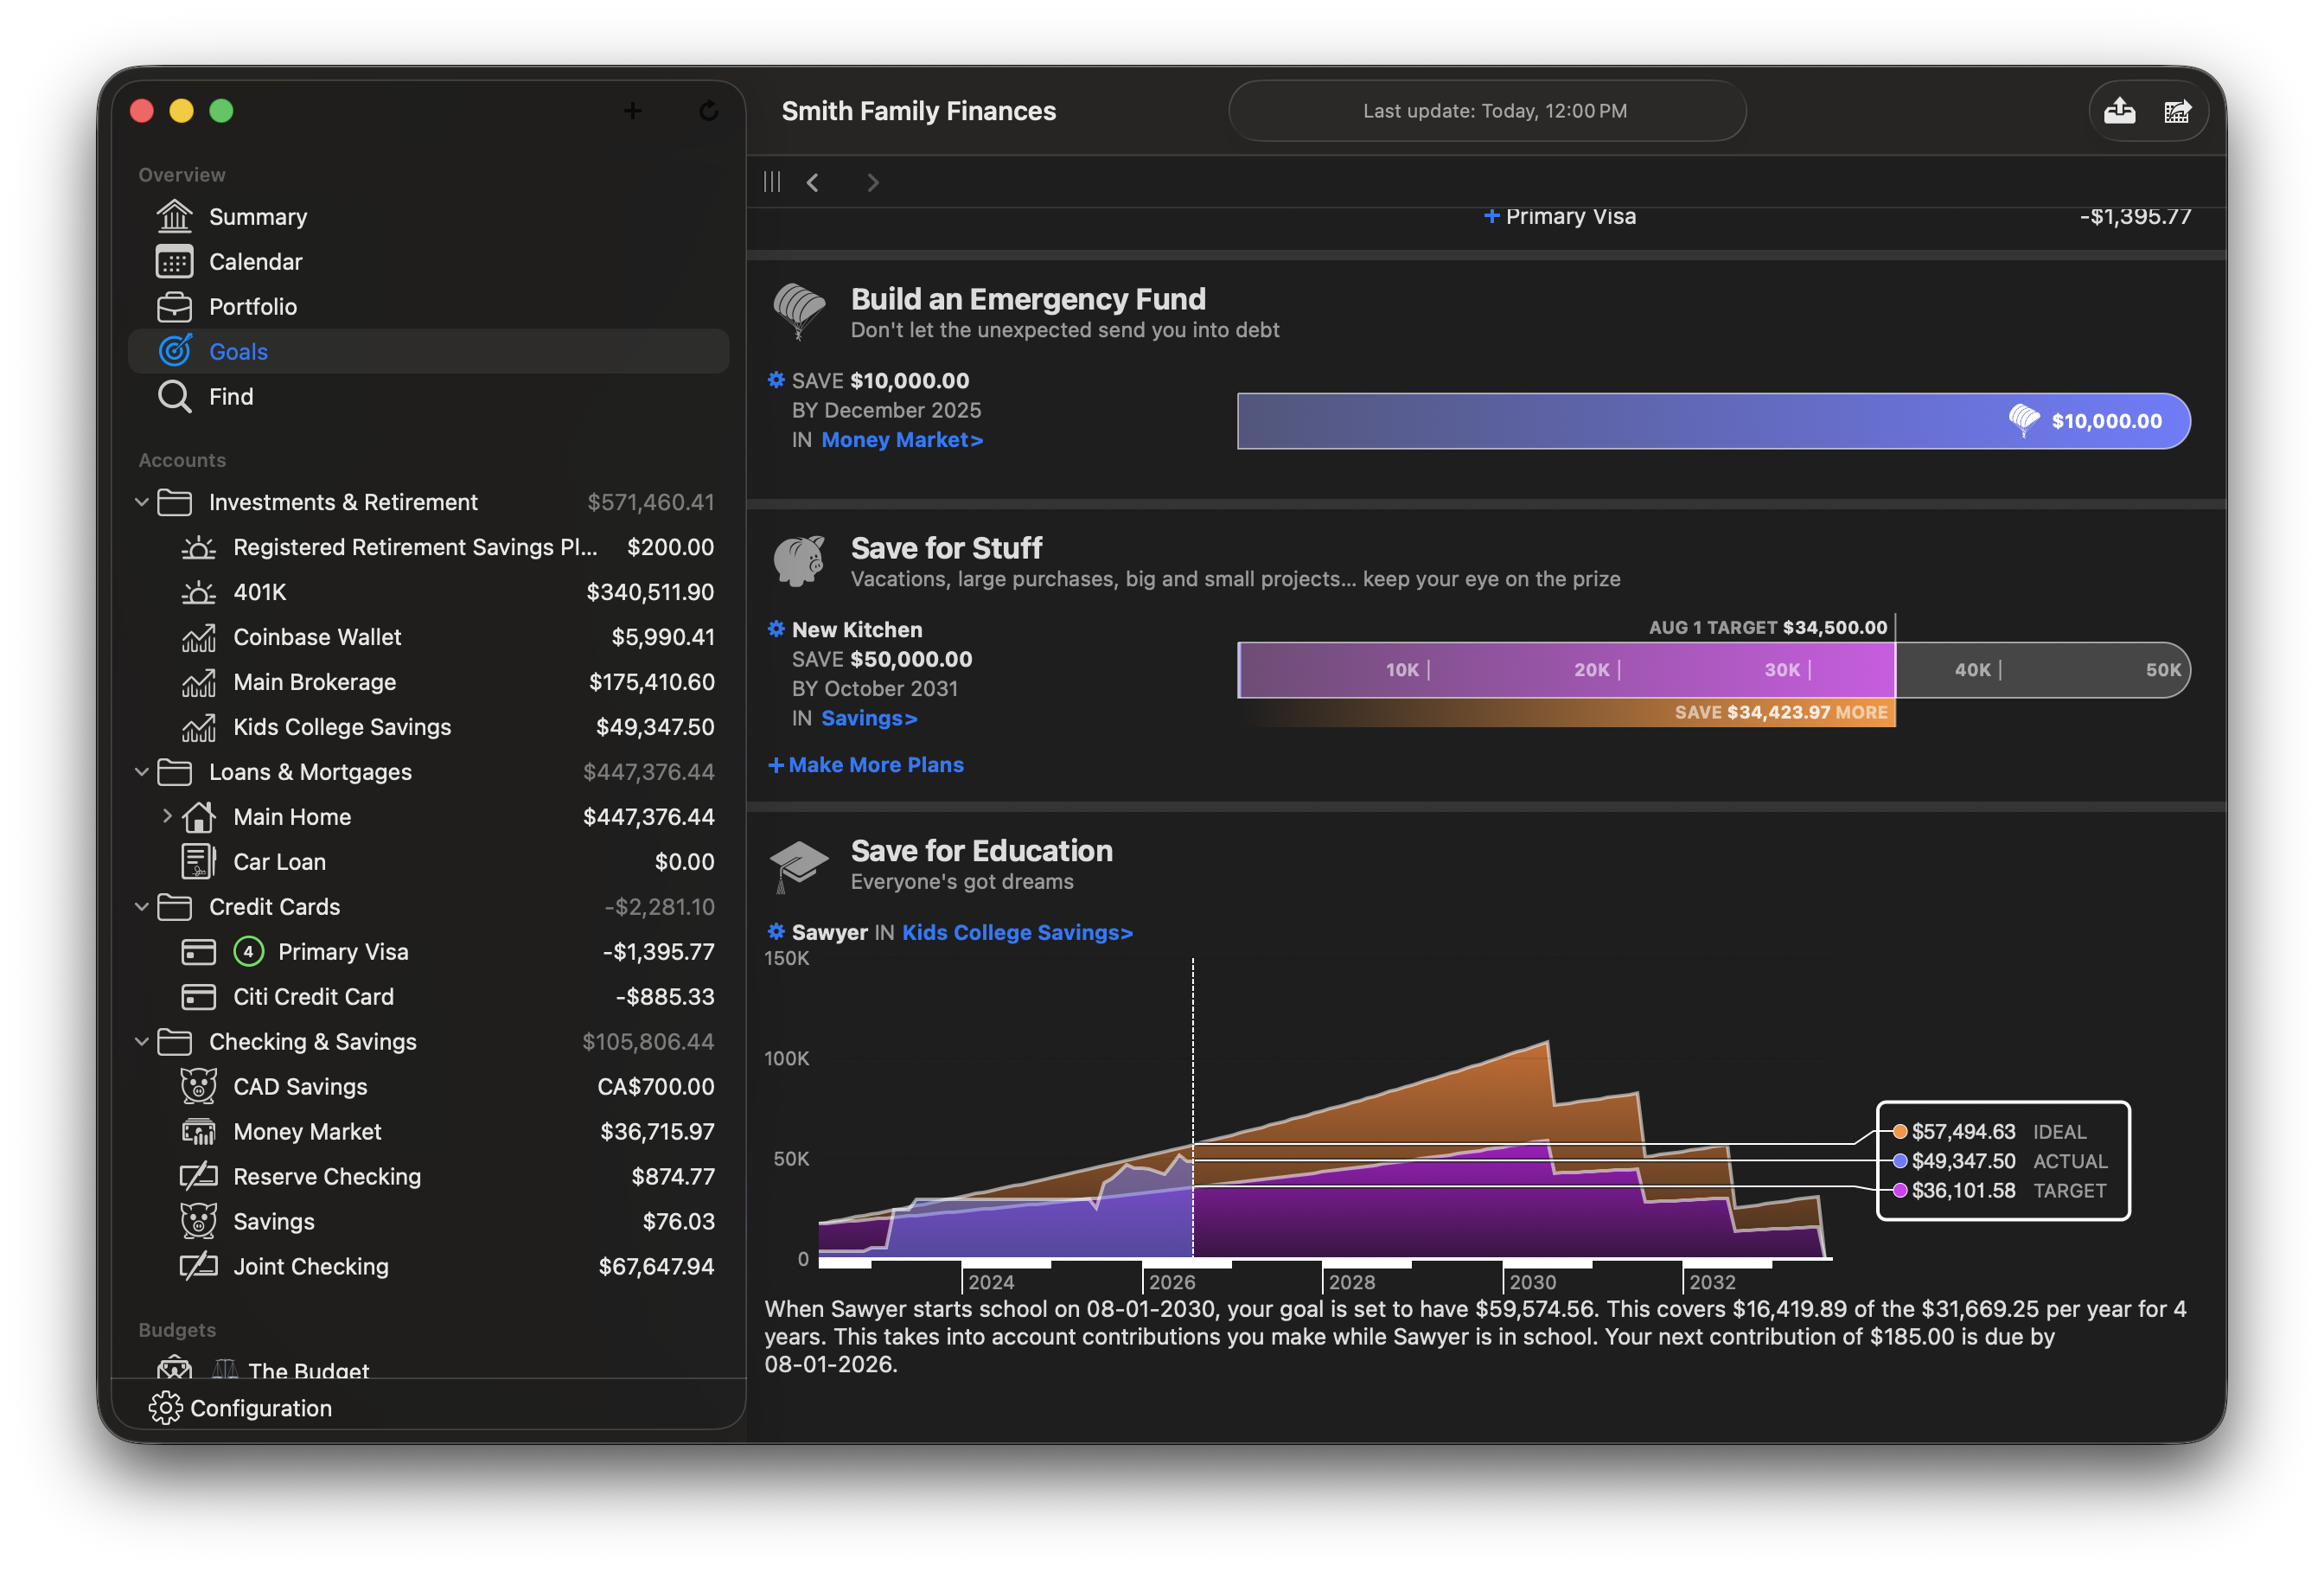
Task: Open the Money Market> link
Action: [901, 440]
